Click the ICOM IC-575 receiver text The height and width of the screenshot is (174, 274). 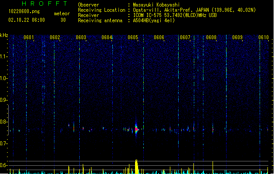pyautogui.click(x=175, y=15)
